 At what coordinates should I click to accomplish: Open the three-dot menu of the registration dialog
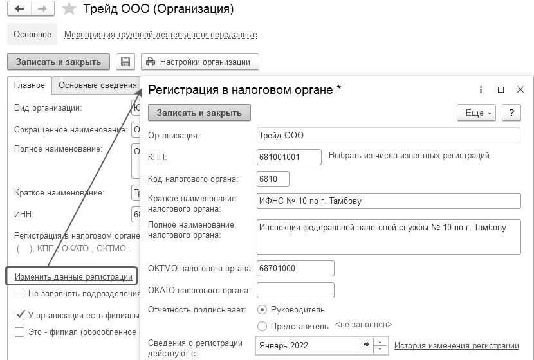coord(481,89)
